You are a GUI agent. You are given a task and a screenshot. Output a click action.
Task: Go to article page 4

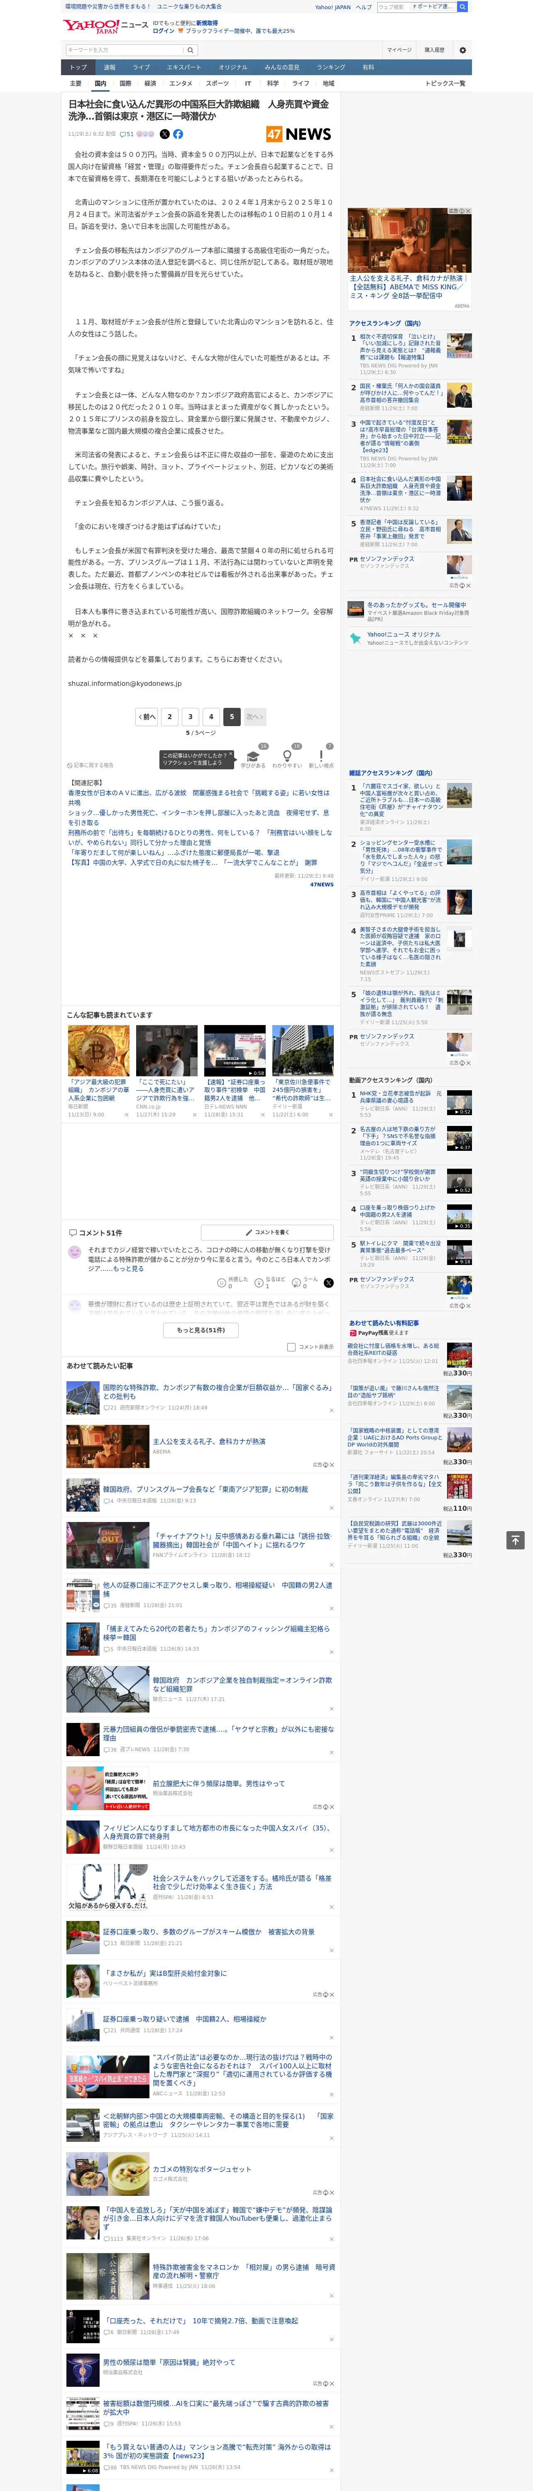point(211,717)
